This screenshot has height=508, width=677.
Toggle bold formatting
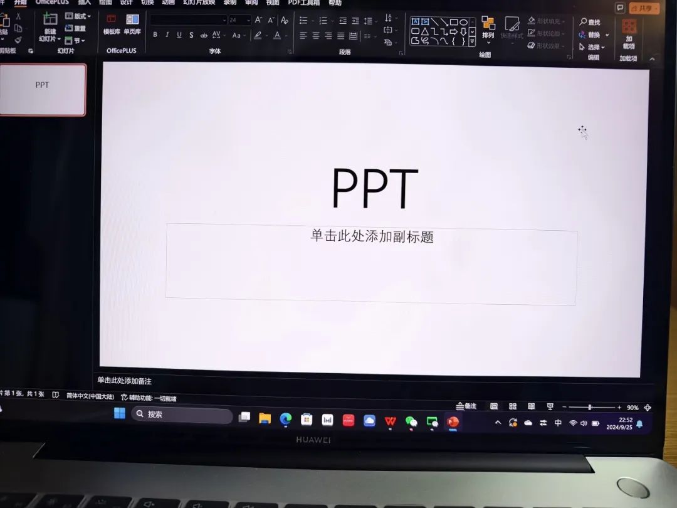pyautogui.click(x=155, y=34)
